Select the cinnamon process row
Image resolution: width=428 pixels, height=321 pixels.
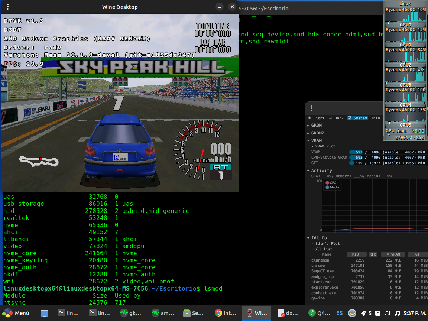pyautogui.click(x=369, y=260)
